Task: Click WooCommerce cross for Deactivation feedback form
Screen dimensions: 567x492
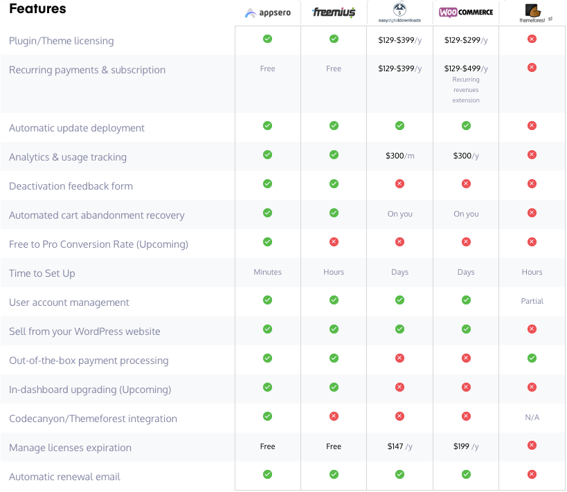Action: coord(466,183)
